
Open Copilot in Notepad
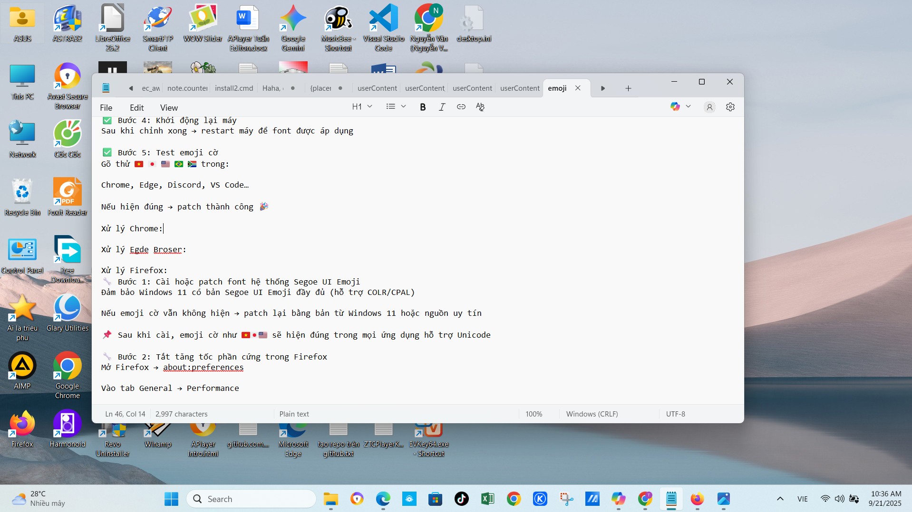coord(675,106)
